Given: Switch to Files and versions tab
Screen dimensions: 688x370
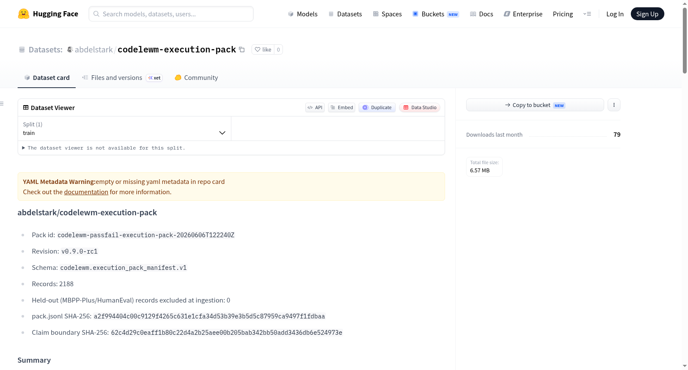Looking at the screenshot, I should coord(122,78).
